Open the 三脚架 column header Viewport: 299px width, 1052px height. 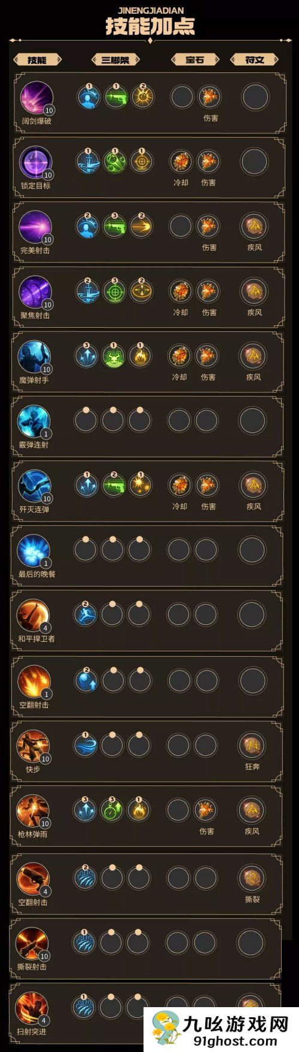click(x=116, y=59)
